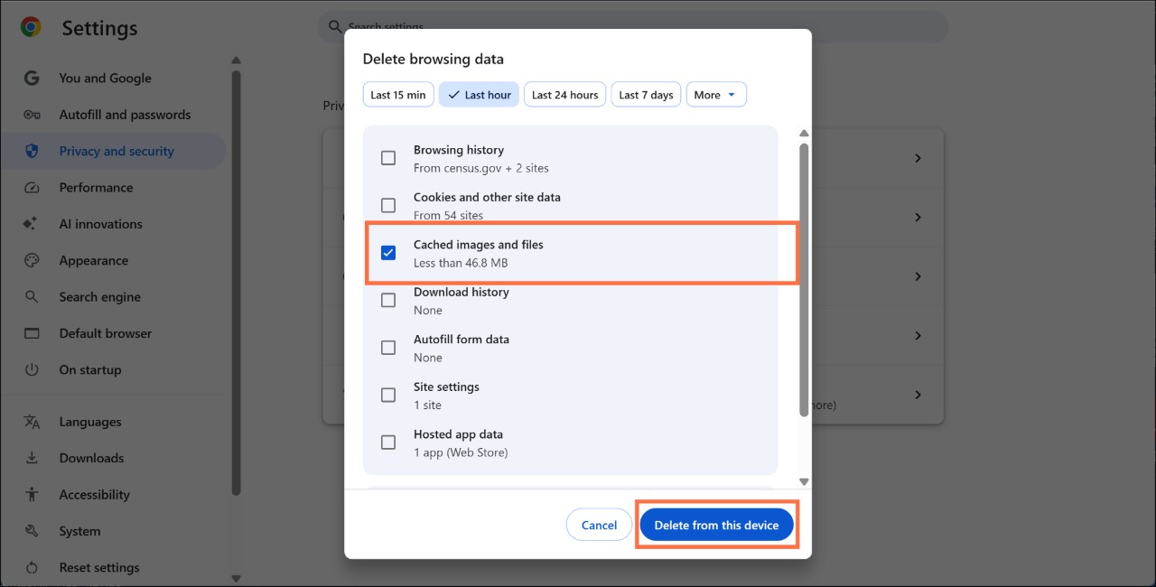
Task: Cancel the delete browsing data dialog
Action: pyautogui.click(x=599, y=524)
